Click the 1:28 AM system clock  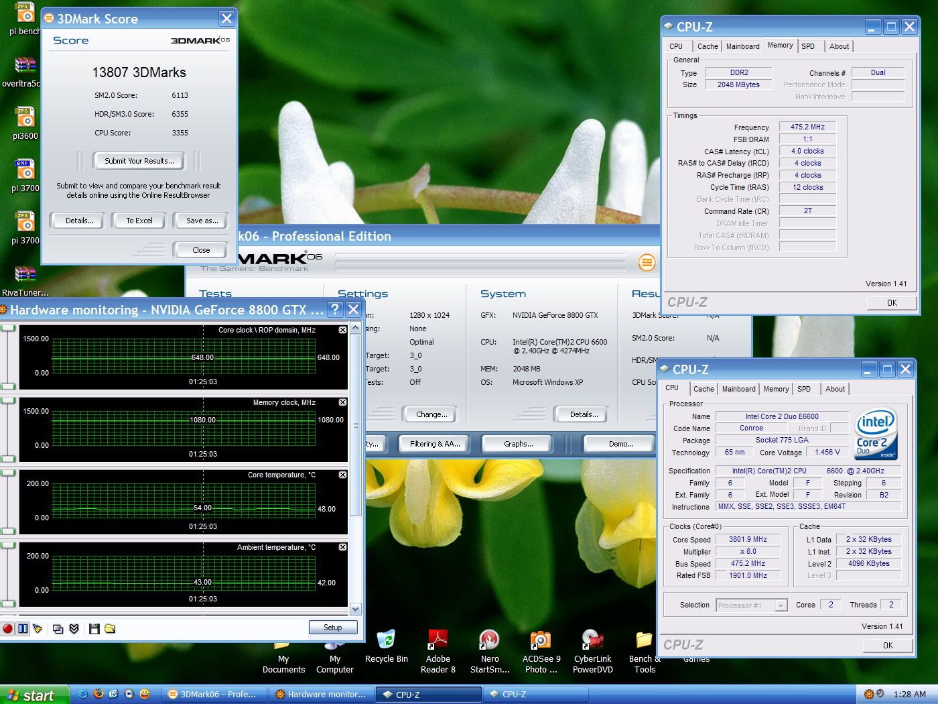point(909,695)
